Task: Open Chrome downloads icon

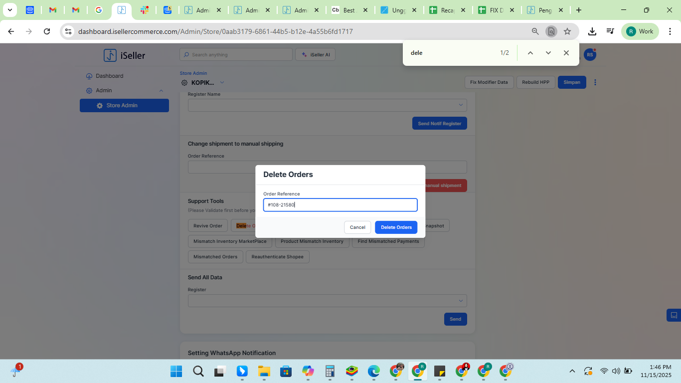Action: coord(592,31)
